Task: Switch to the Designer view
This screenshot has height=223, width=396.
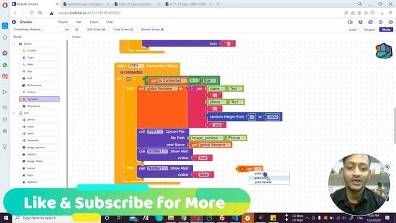Action: pyautogui.click(x=369, y=30)
